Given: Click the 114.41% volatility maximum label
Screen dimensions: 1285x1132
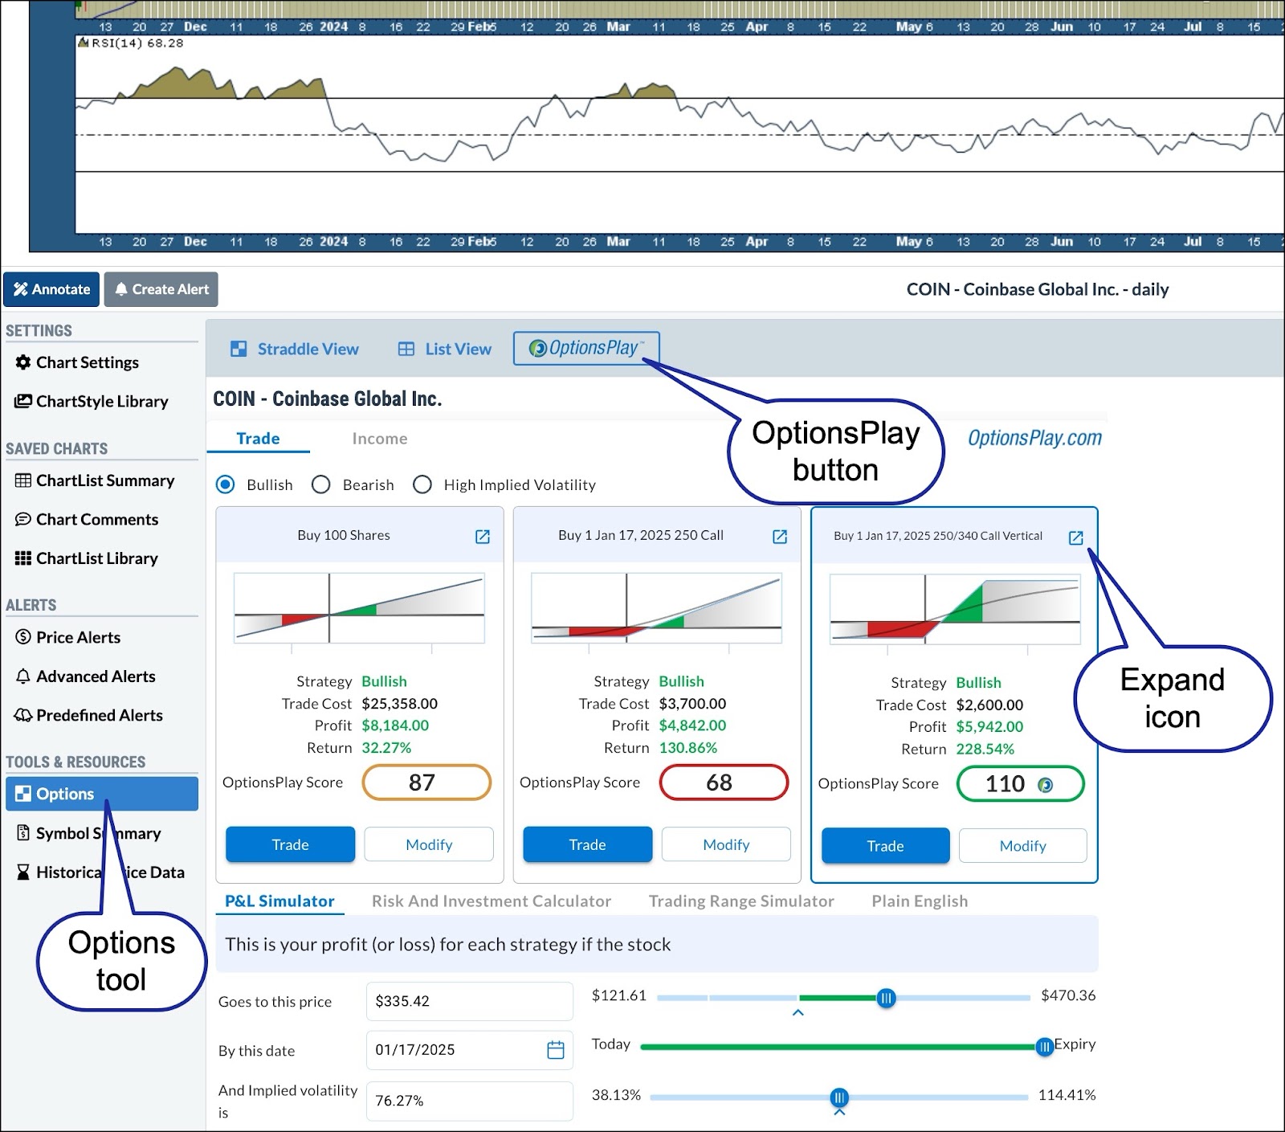Looking at the screenshot, I should click(1067, 1095).
